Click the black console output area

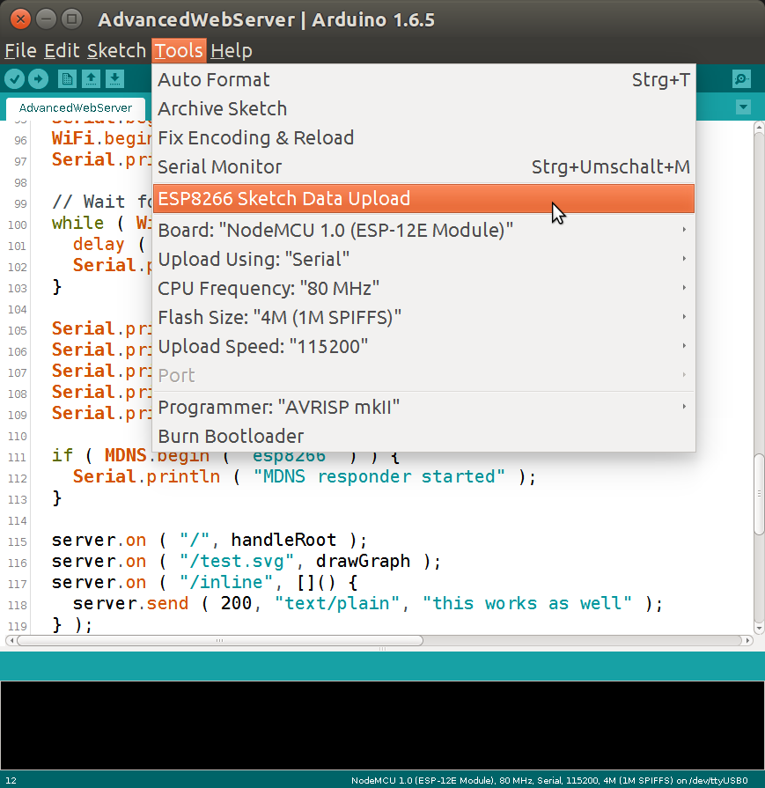pos(382,725)
